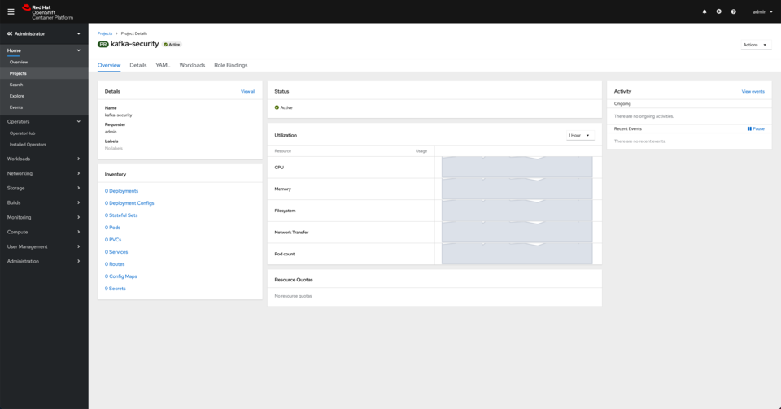Click the Pause icon in Recent Events
The height and width of the screenshot is (409, 781).
[749, 128]
